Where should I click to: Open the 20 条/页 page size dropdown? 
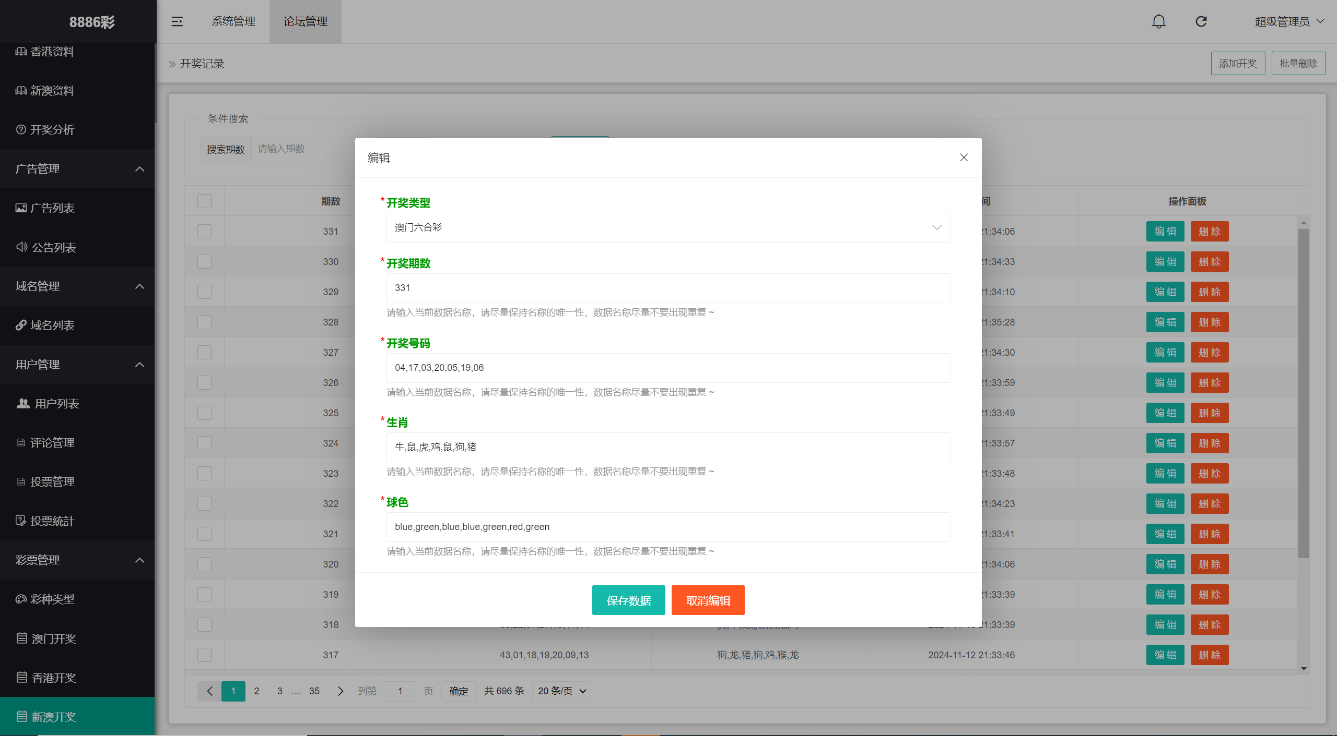pyautogui.click(x=561, y=691)
